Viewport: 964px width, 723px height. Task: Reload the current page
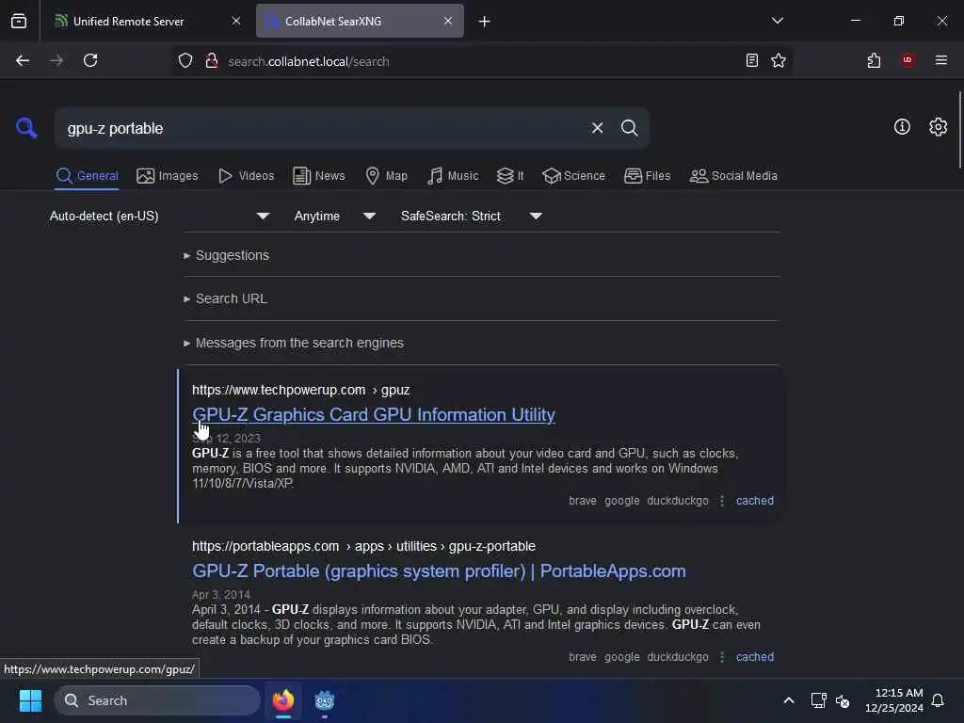(90, 61)
